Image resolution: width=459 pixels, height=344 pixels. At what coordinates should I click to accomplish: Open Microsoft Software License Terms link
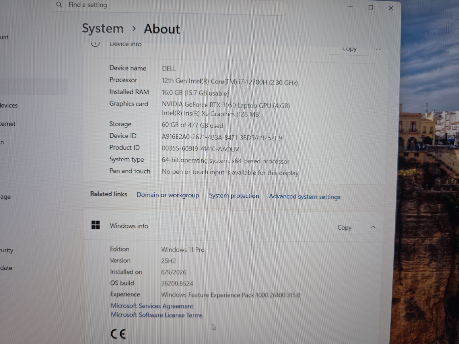coord(156,315)
